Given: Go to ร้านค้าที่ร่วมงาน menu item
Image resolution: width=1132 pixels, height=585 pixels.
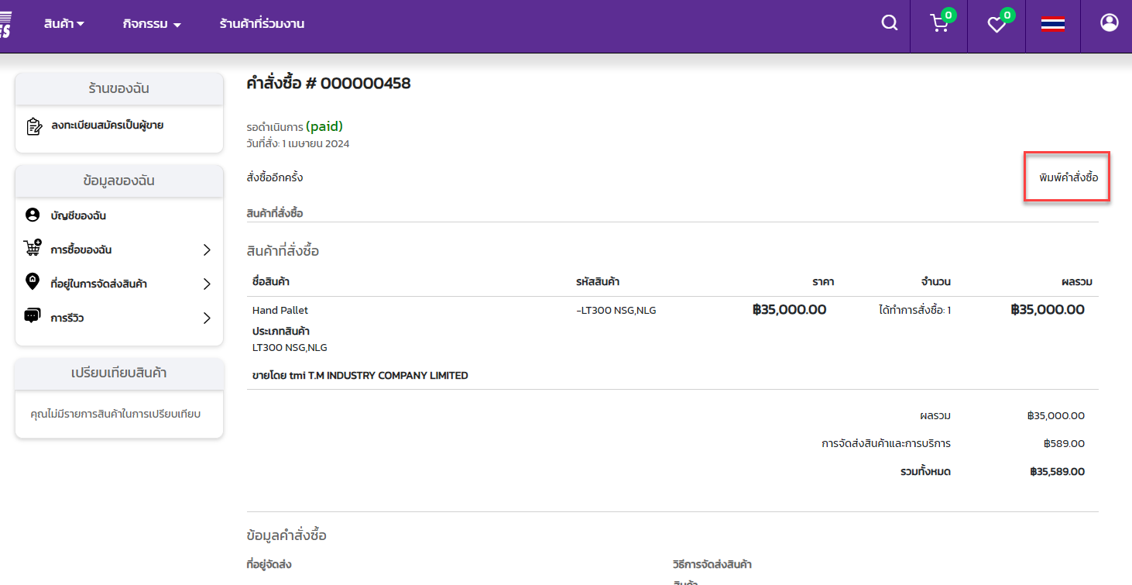Looking at the screenshot, I should 262,24.
